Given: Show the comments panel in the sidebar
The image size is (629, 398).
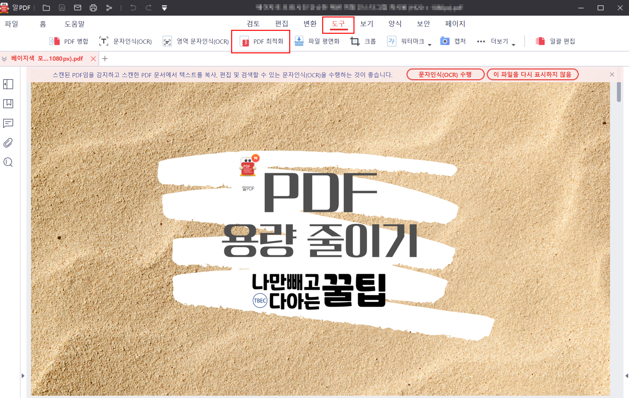Looking at the screenshot, I should (x=8, y=123).
